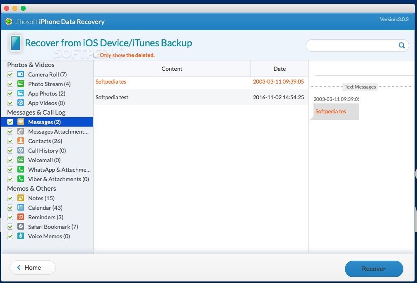Viewport: 417px width, 283px height.
Task: Click the Call History clock icon
Action: (21, 151)
